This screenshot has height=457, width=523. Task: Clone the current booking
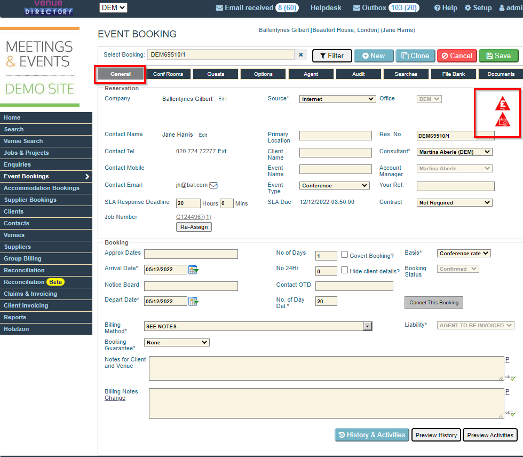click(415, 56)
